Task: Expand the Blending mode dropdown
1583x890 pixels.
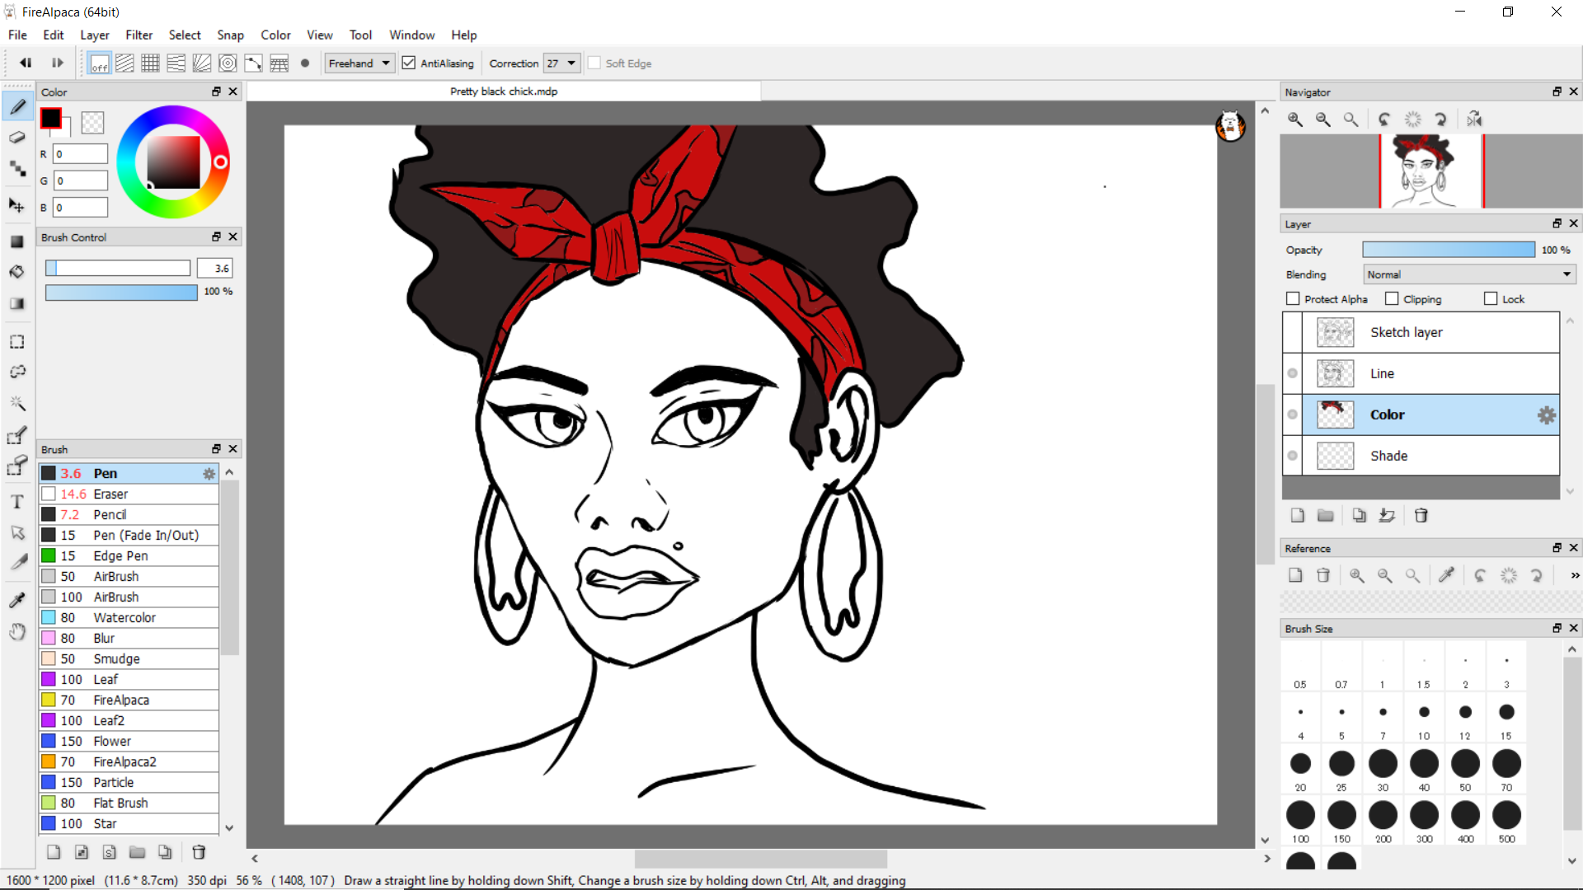Action: pos(1469,274)
